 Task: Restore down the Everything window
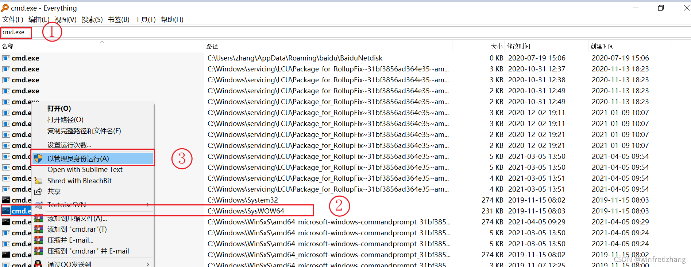point(661,8)
